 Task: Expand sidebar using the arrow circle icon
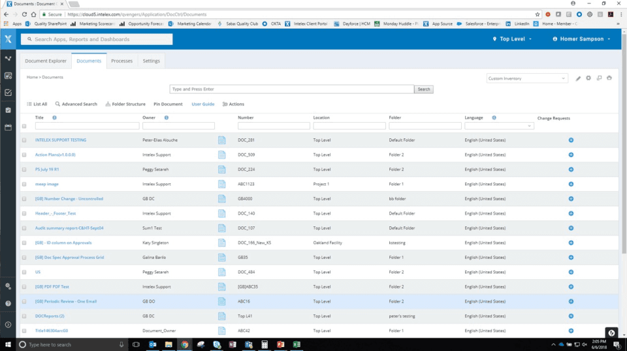pyautogui.click(x=8, y=325)
